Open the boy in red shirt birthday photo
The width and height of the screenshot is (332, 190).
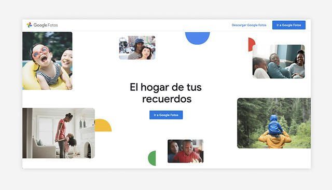coord(186,151)
